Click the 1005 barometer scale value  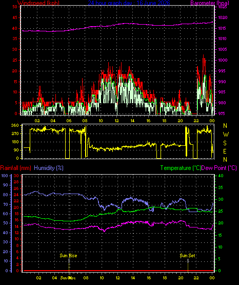[x=222, y=49]
